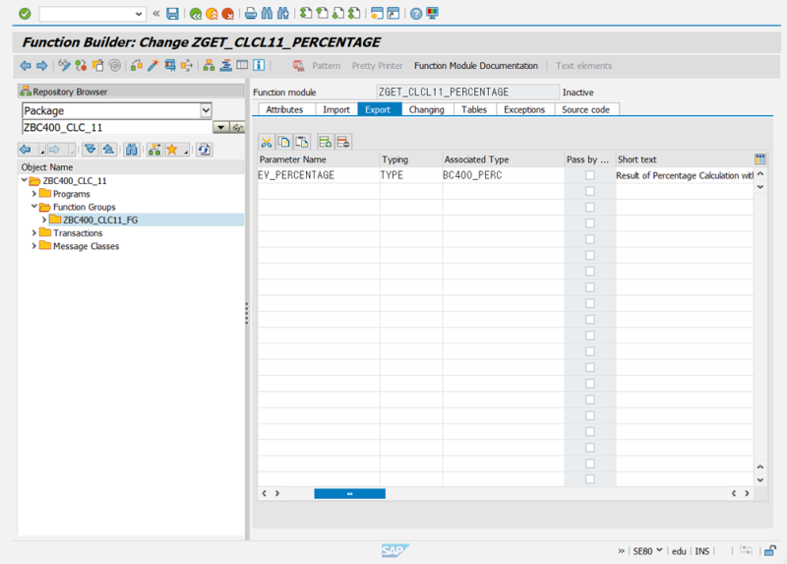Check the Pass by Value box in second row

590,191
